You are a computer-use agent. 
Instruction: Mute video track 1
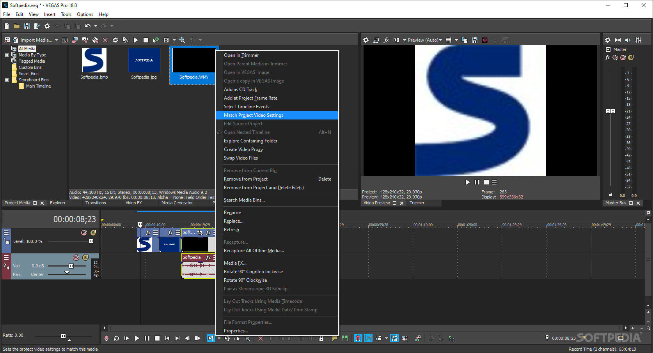(x=84, y=233)
